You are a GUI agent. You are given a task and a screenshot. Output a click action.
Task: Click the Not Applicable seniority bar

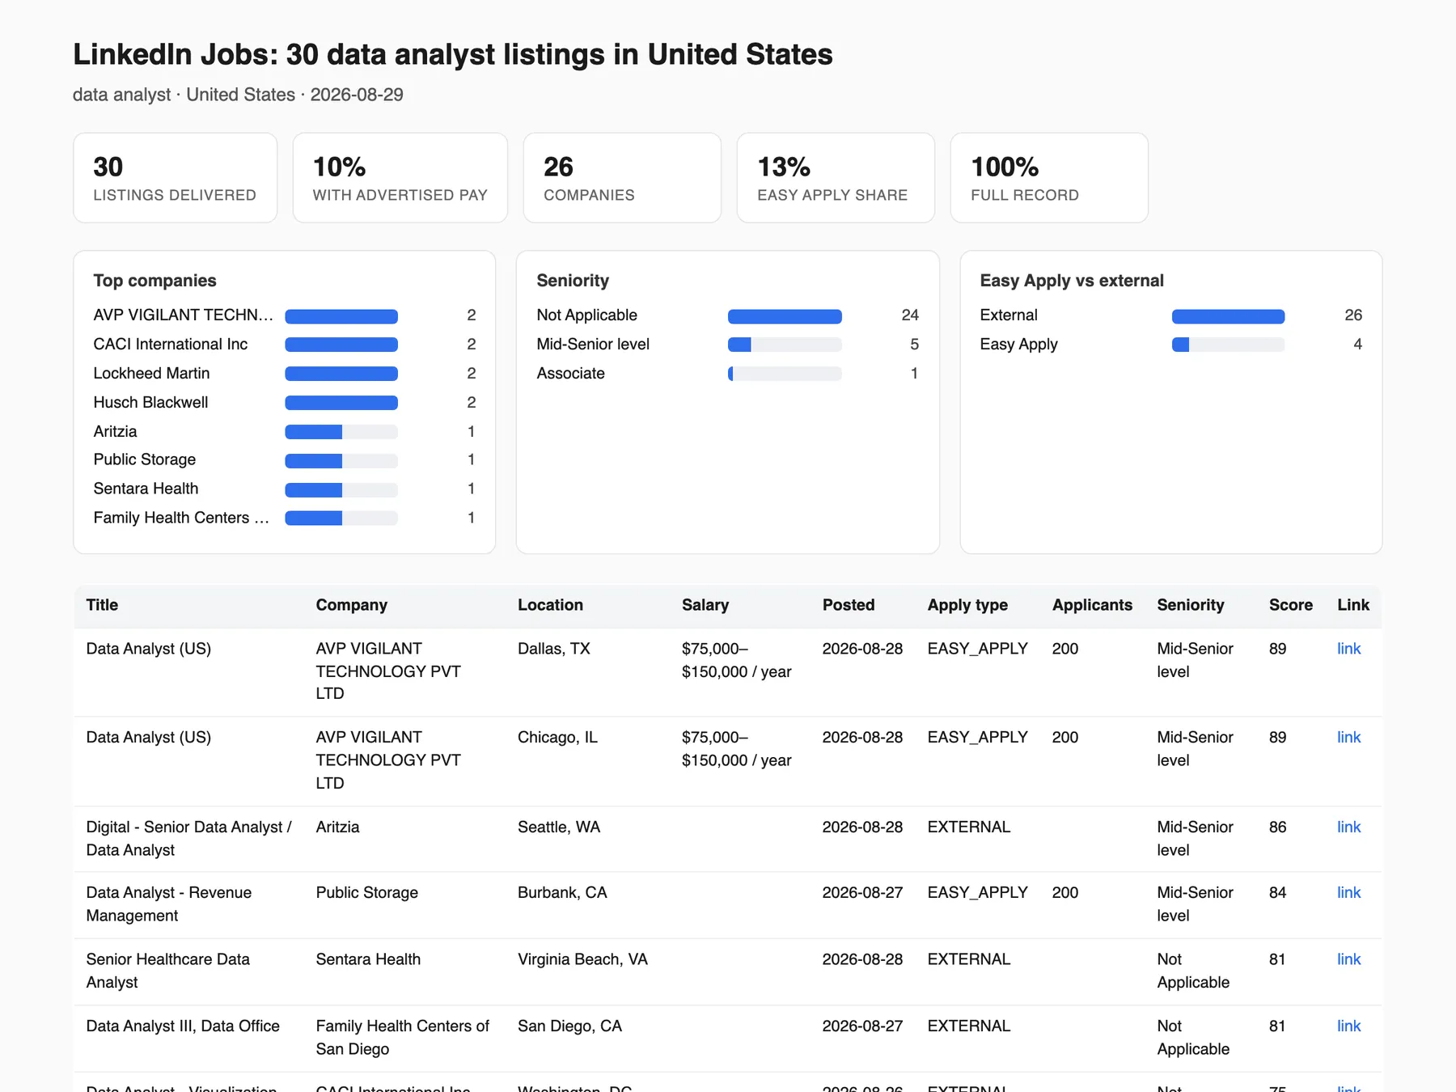point(785,316)
